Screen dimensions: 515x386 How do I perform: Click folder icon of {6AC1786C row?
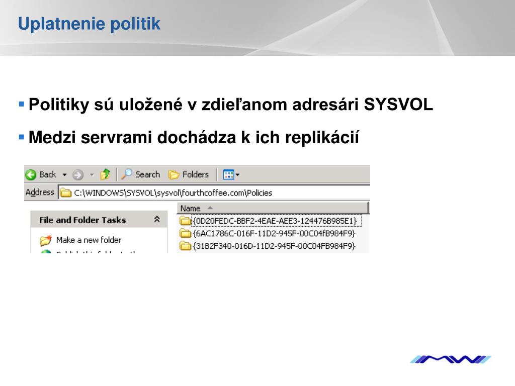tap(186, 233)
